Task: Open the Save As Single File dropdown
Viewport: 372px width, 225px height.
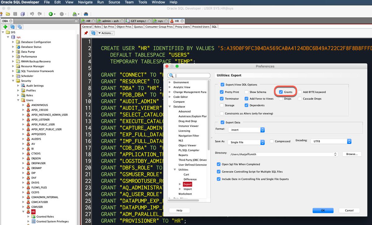Action: point(246,142)
